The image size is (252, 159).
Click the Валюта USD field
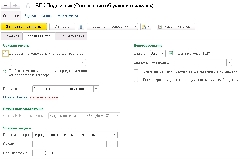(x=155, y=54)
